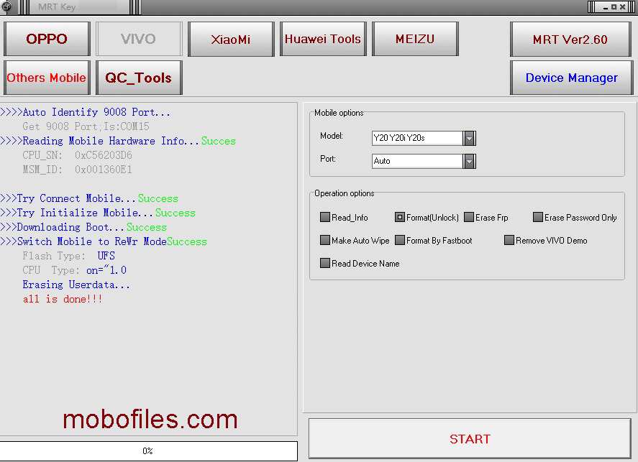Viewport: 638px width, 462px height.
Task: Maximize the MRT Key window
Action: (614, 7)
